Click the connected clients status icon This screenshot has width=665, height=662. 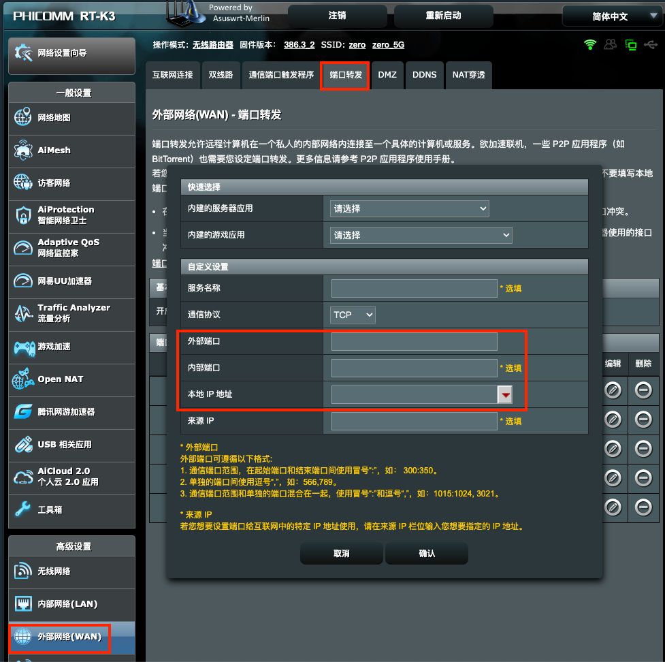(x=611, y=44)
